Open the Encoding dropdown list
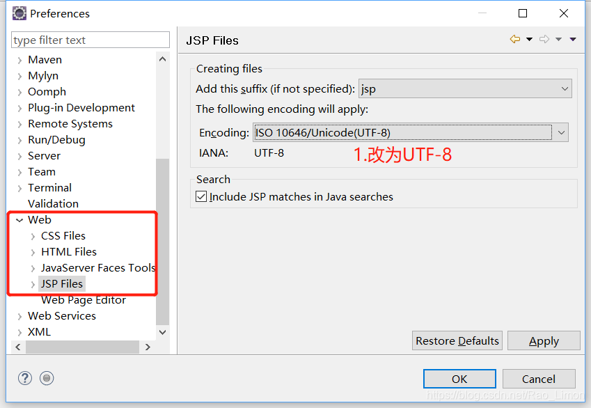591x408 pixels. tap(411, 133)
